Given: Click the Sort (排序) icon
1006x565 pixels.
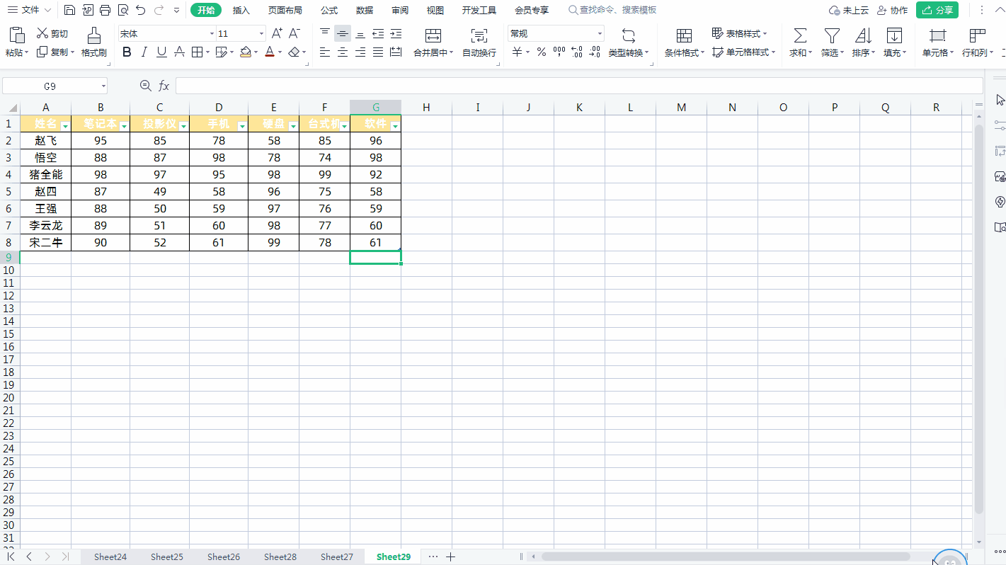Looking at the screenshot, I should point(863,35).
